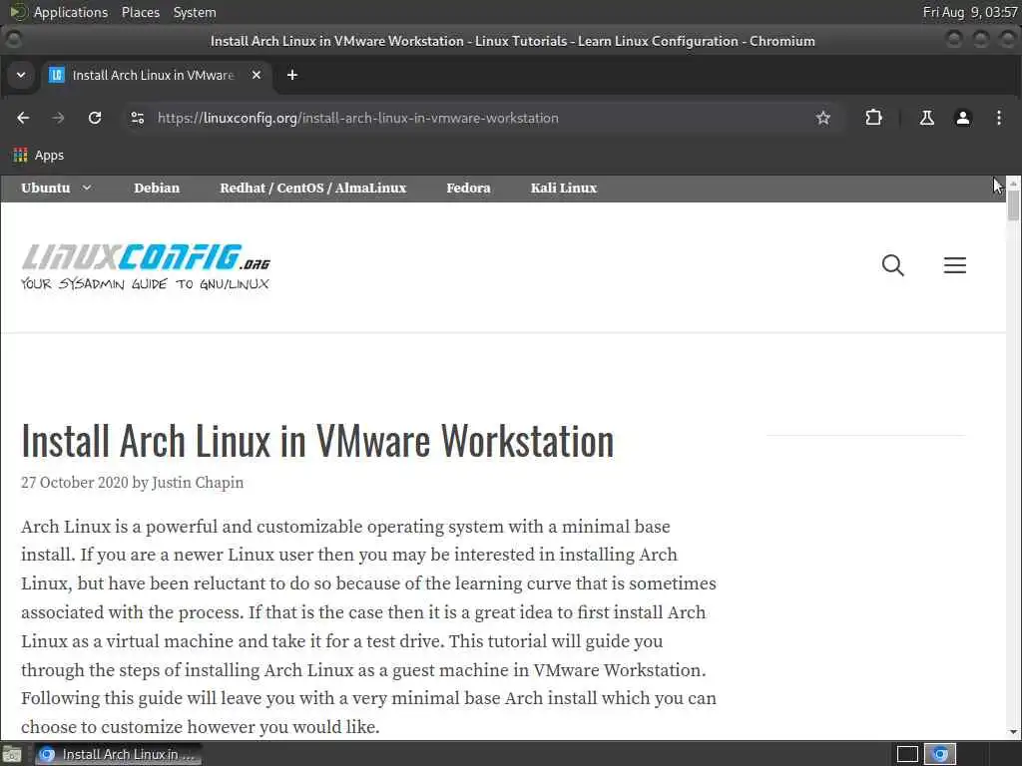Click the forward navigation arrow
Viewport: 1022px width, 766px height.
click(58, 118)
